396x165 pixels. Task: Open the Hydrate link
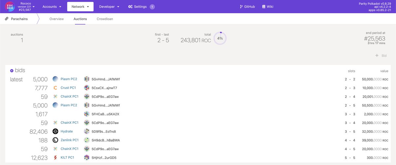pos(67,131)
